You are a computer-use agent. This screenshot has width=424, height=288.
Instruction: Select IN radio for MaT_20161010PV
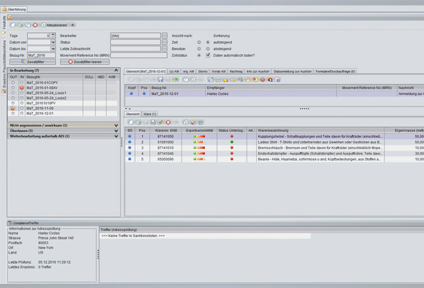point(22,103)
